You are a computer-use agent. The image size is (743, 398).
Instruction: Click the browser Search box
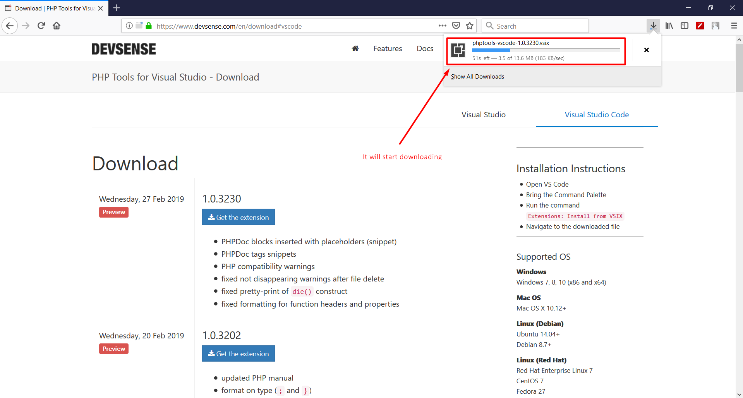click(535, 26)
